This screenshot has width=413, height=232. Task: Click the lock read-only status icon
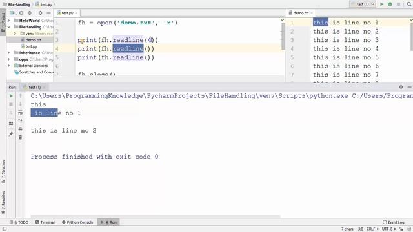point(401,229)
